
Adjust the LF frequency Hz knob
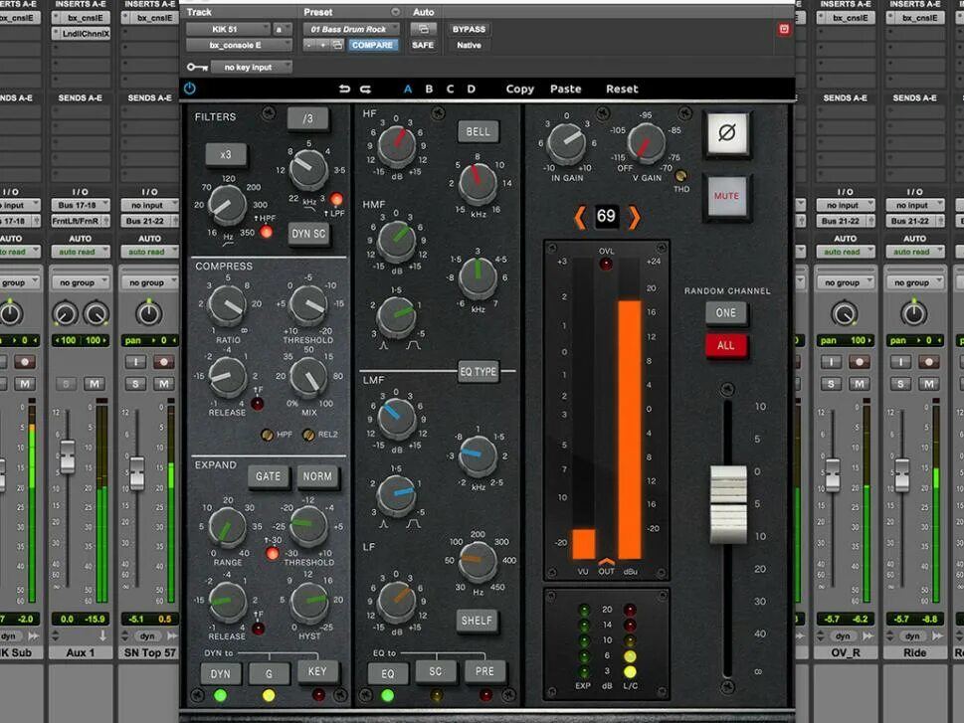coord(478,561)
